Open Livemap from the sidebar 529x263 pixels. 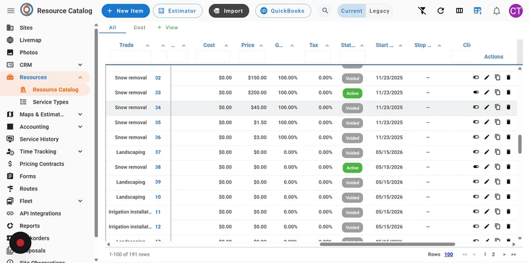(30, 40)
